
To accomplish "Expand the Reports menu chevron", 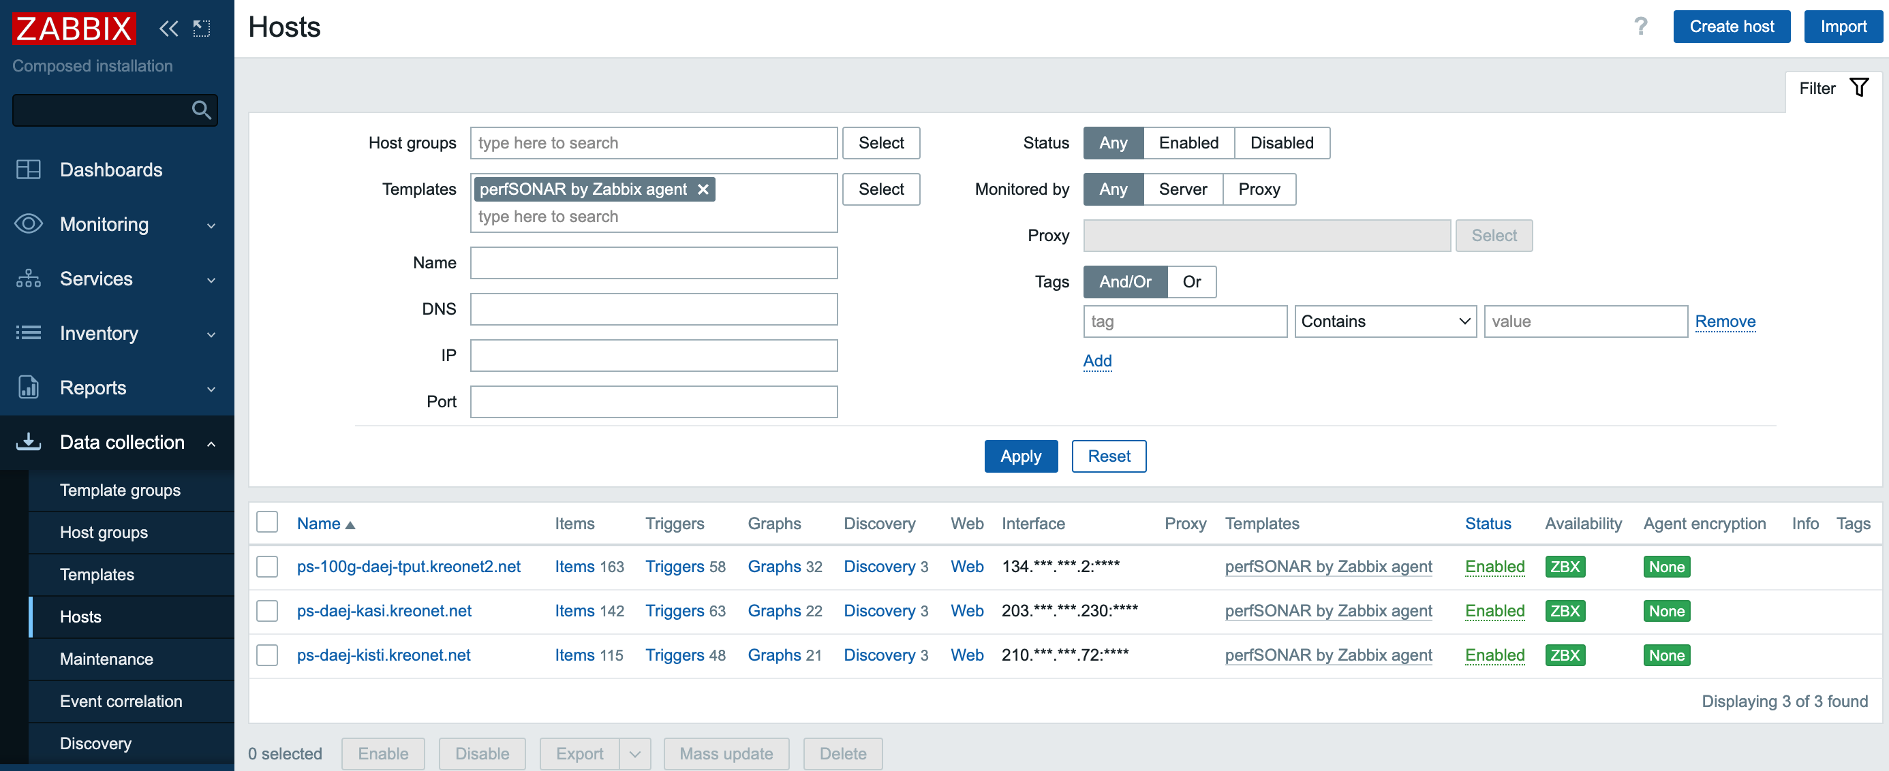I will point(211,388).
